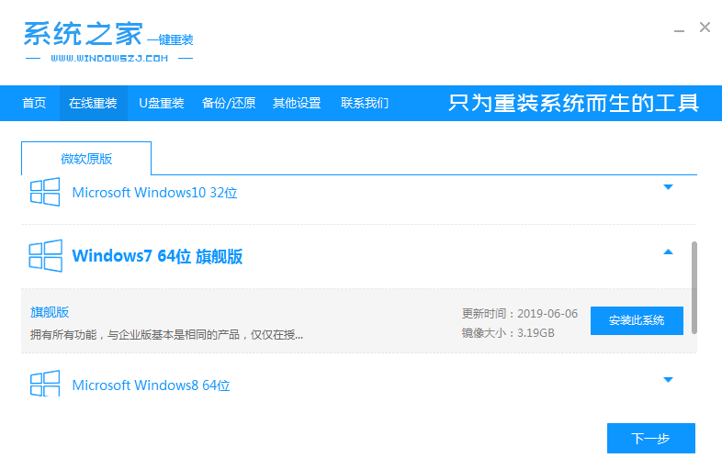
Task: Collapse the Windows7 64位 旗舰版 section
Action: (668, 251)
